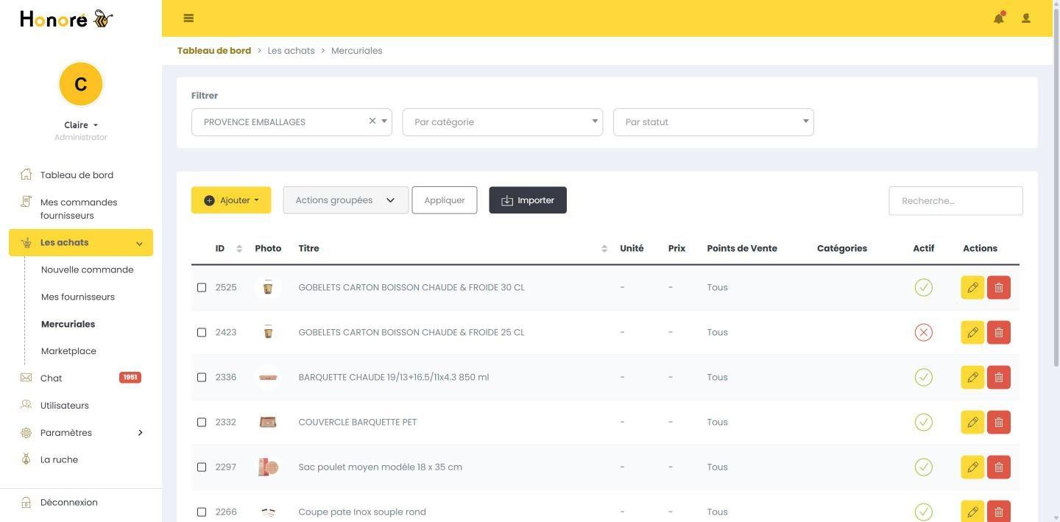Select Mercuriales submenu item
The height and width of the screenshot is (522, 1060).
[x=68, y=324]
